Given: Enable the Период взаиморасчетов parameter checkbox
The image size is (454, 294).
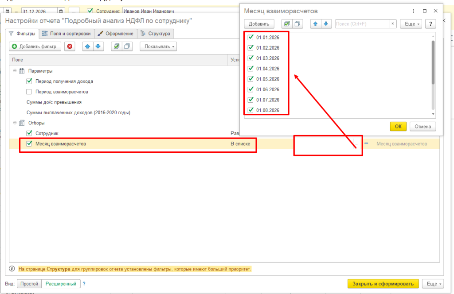Looking at the screenshot, I should click(29, 92).
